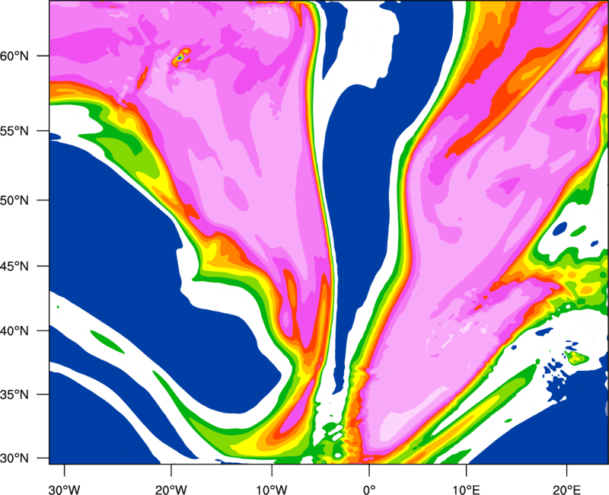Click the 10°W longitude axis label
609x495 pixels.
pos(272,490)
